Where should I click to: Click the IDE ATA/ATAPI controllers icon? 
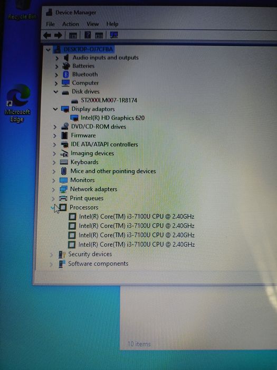(64, 144)
